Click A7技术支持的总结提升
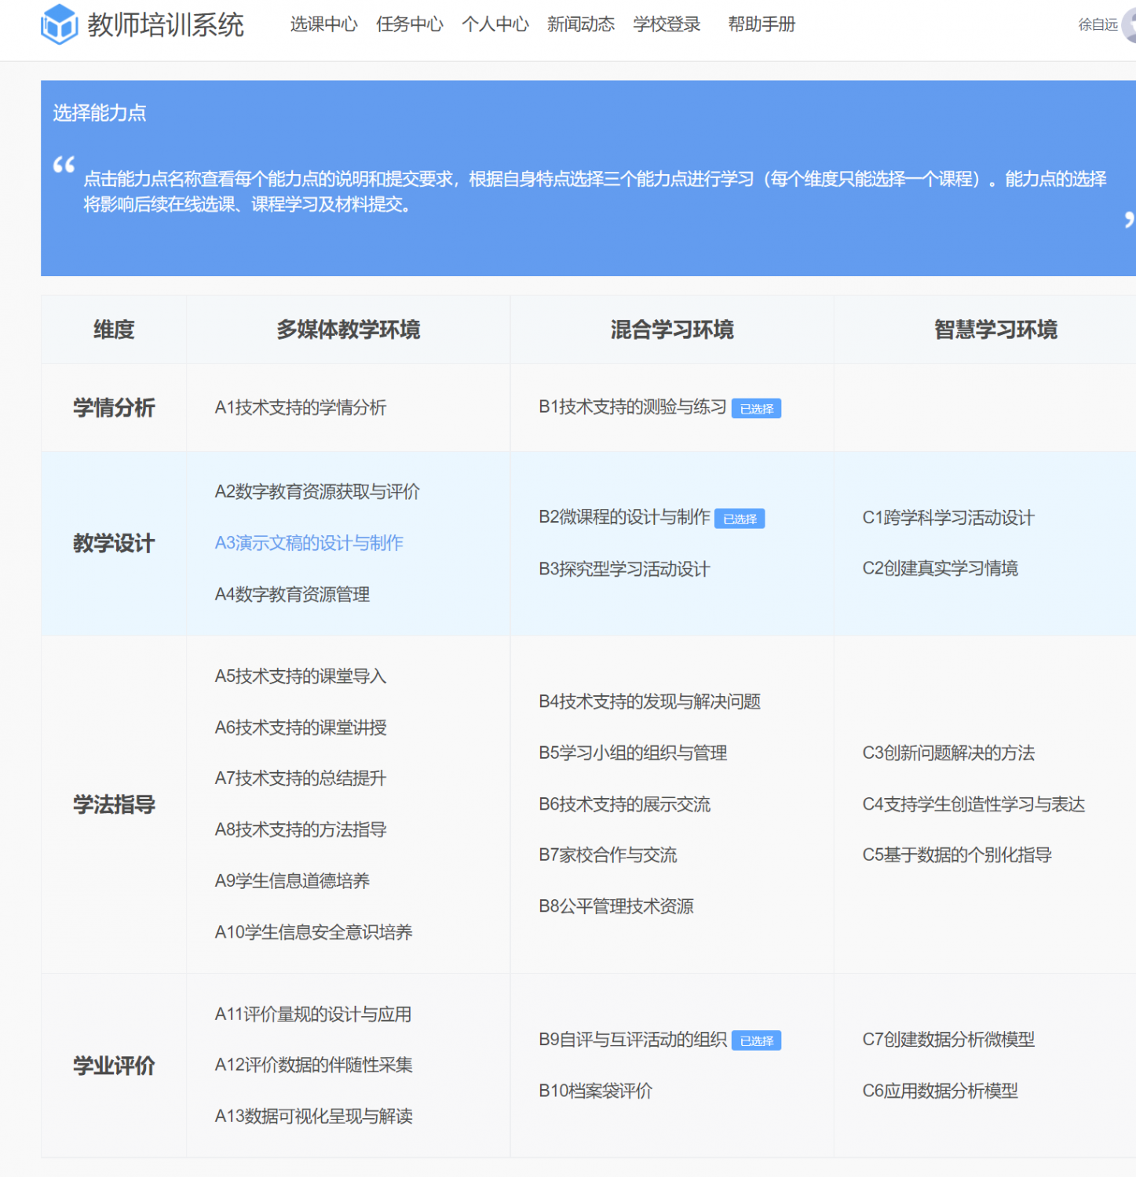The height and width of the screenshot is (1177, 1136). (x=301, y=778)
